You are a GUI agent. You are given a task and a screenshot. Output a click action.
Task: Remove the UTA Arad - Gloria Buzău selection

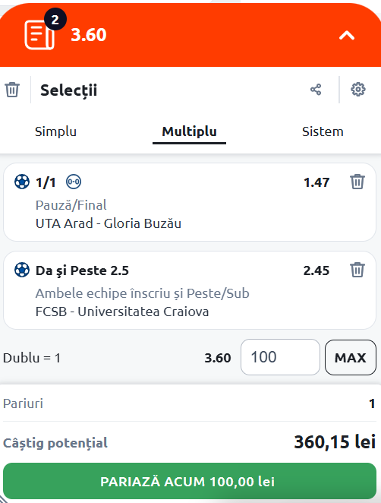point(357,182)
